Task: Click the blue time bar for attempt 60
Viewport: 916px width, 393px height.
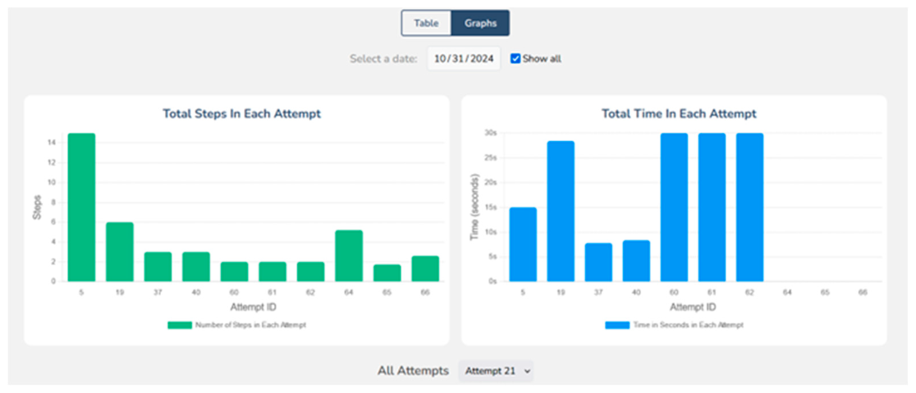Action: tap(674, 207)
